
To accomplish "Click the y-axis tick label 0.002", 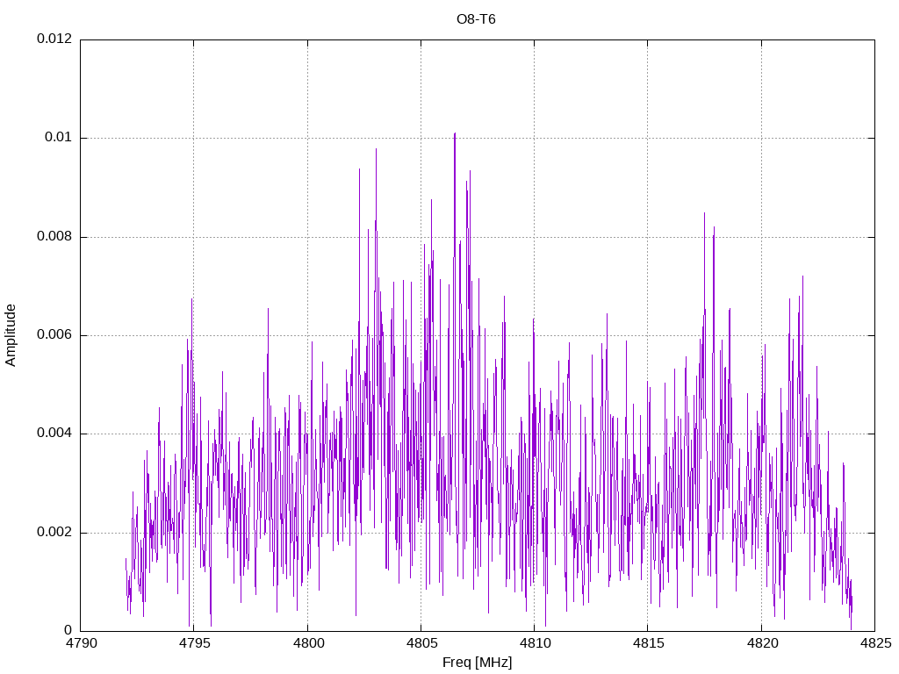I will tap(54, 533).
